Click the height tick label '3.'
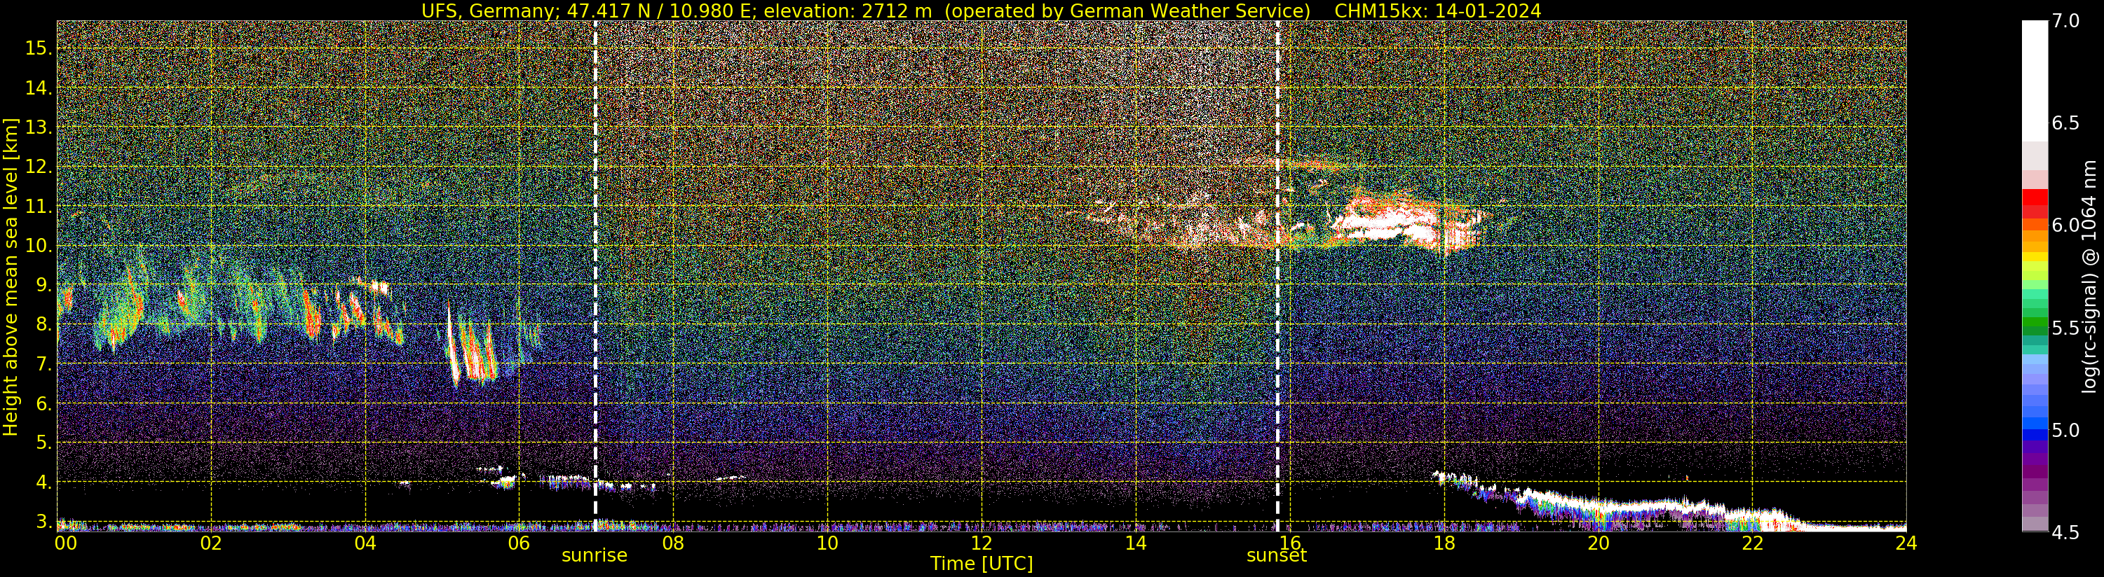The height and width of the screenshot is (577, 2104). click(x=43, y=522)
